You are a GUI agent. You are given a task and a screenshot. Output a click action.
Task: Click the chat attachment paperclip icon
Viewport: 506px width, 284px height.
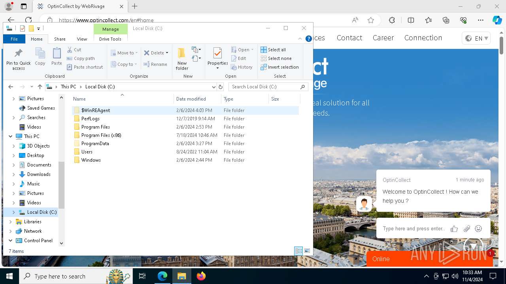467,229
